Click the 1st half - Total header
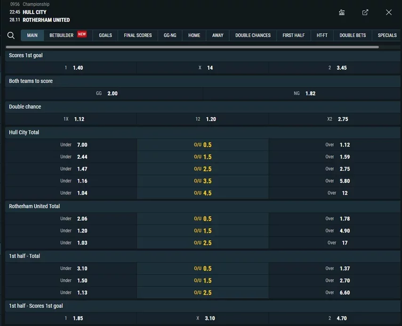Viewport: 402px width, 326px height. [x=203, y=256]
